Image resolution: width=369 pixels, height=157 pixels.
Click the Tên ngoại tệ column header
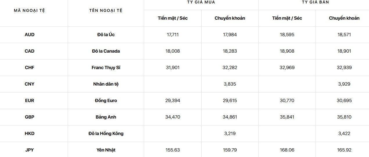[106, 11]
